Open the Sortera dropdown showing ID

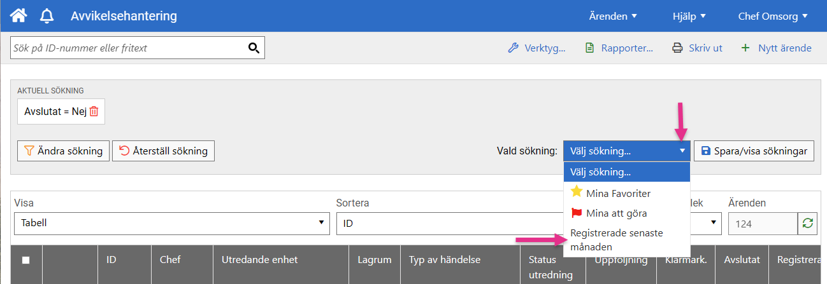coord(449,223)
